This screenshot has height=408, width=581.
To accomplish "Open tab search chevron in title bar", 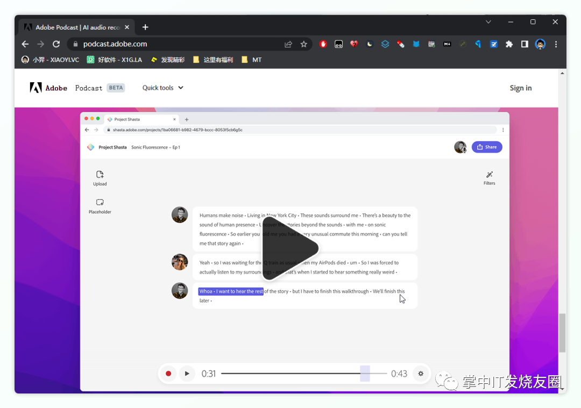I will click(488, 22).
